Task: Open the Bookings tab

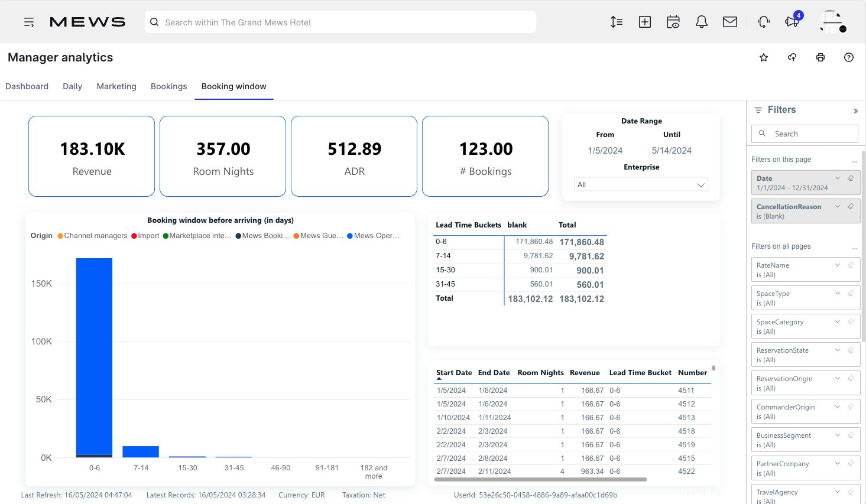Action: click(168, 86)
